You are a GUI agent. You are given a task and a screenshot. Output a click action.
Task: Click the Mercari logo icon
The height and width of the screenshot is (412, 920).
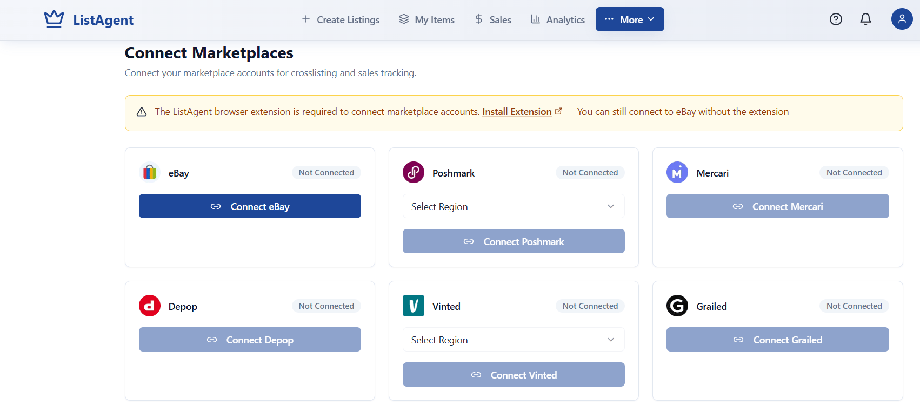coord(677,173)
